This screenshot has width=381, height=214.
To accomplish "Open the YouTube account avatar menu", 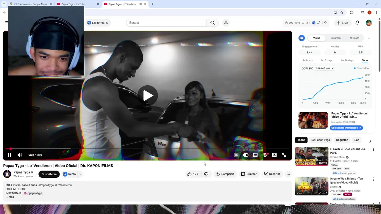I will point(369,23).
